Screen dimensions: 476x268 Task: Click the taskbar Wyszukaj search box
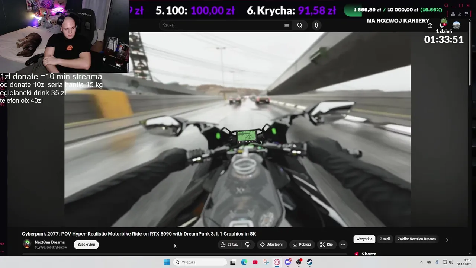200,262
